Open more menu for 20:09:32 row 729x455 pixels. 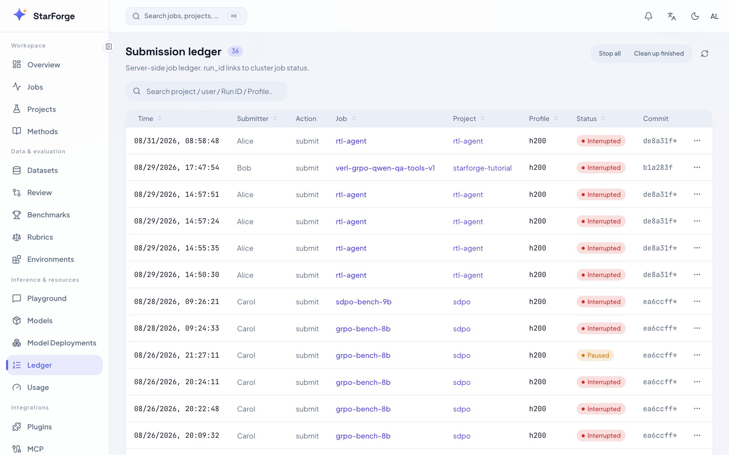click(x=697, y=435)
